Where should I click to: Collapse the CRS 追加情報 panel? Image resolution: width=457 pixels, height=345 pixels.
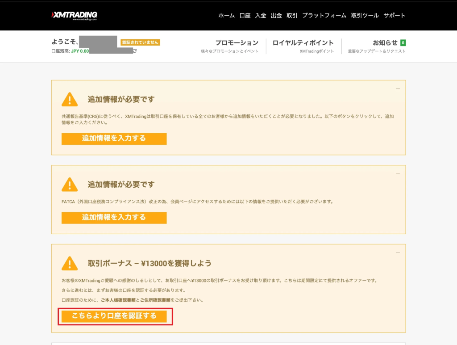[398, 89]
